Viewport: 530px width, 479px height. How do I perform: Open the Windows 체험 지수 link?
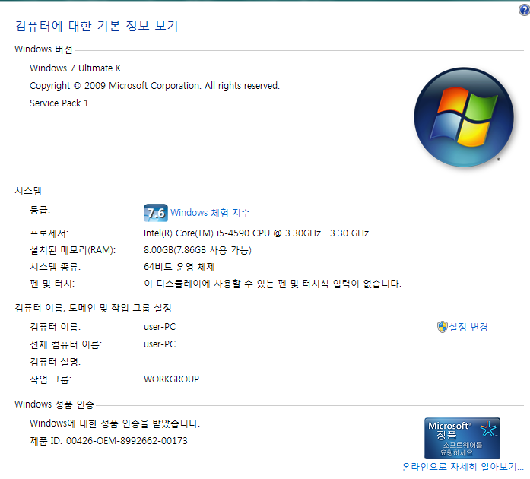click(x=210, y=213)
